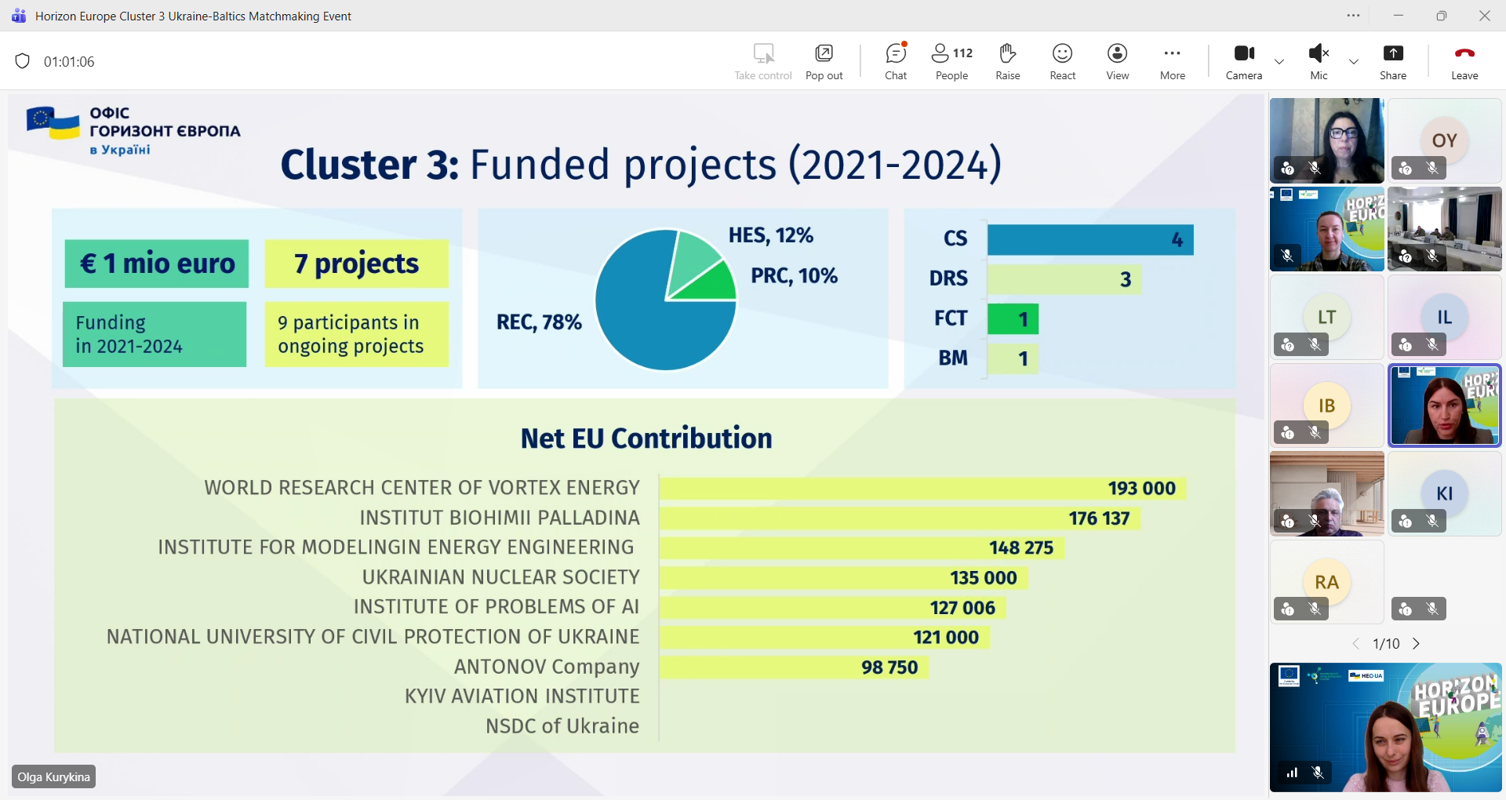Select the highlighted active speaker video tile

click(1444, 405)
